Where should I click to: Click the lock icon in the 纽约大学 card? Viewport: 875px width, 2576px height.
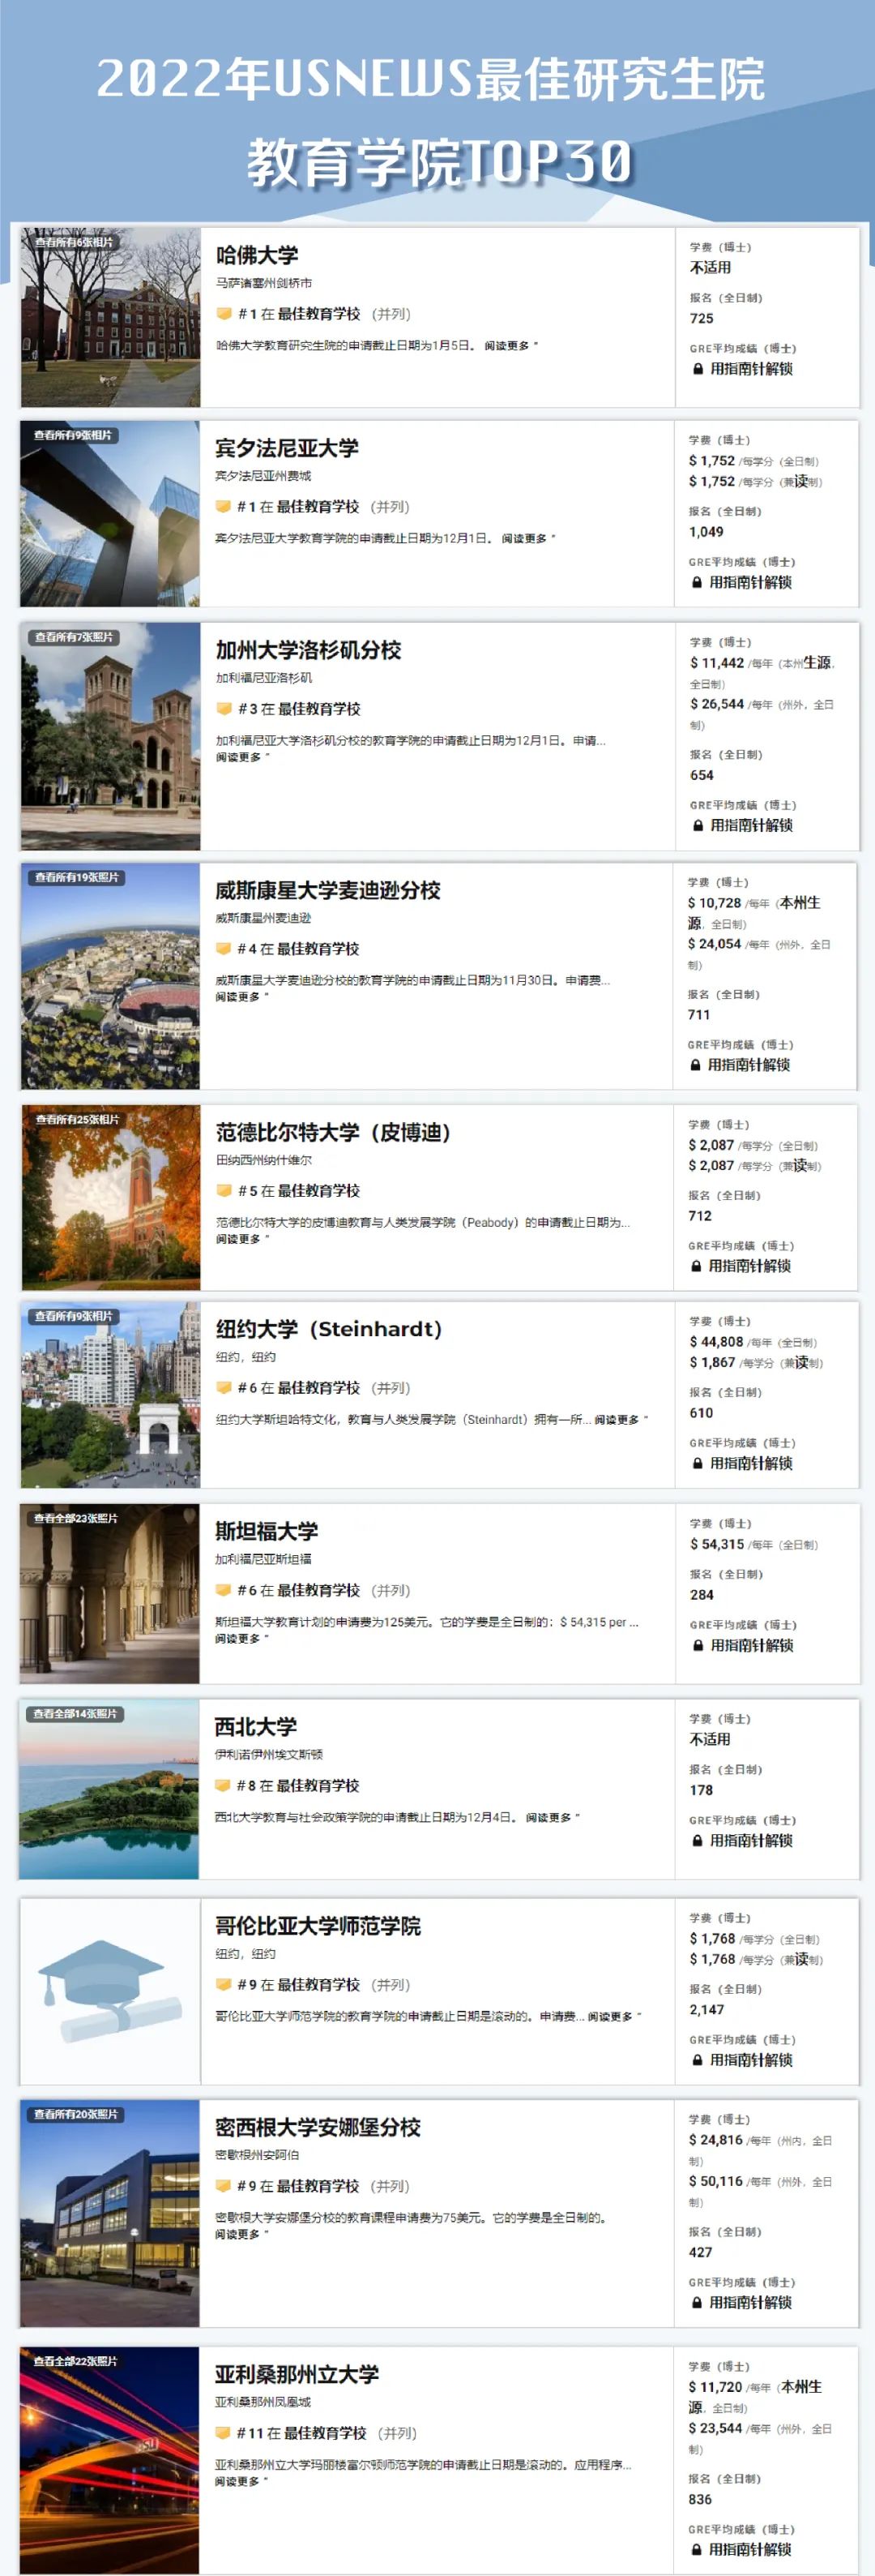click(698, 1463)
